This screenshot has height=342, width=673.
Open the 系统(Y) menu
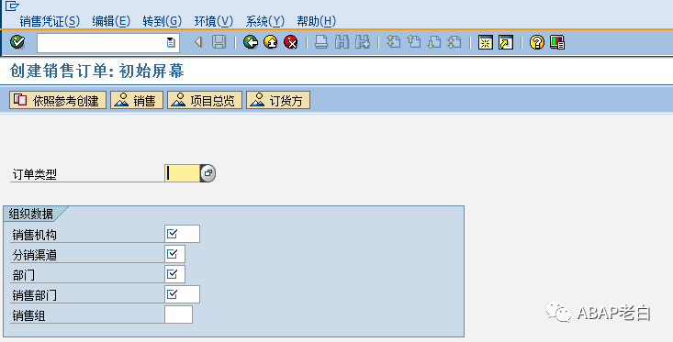tap(264, 21)
